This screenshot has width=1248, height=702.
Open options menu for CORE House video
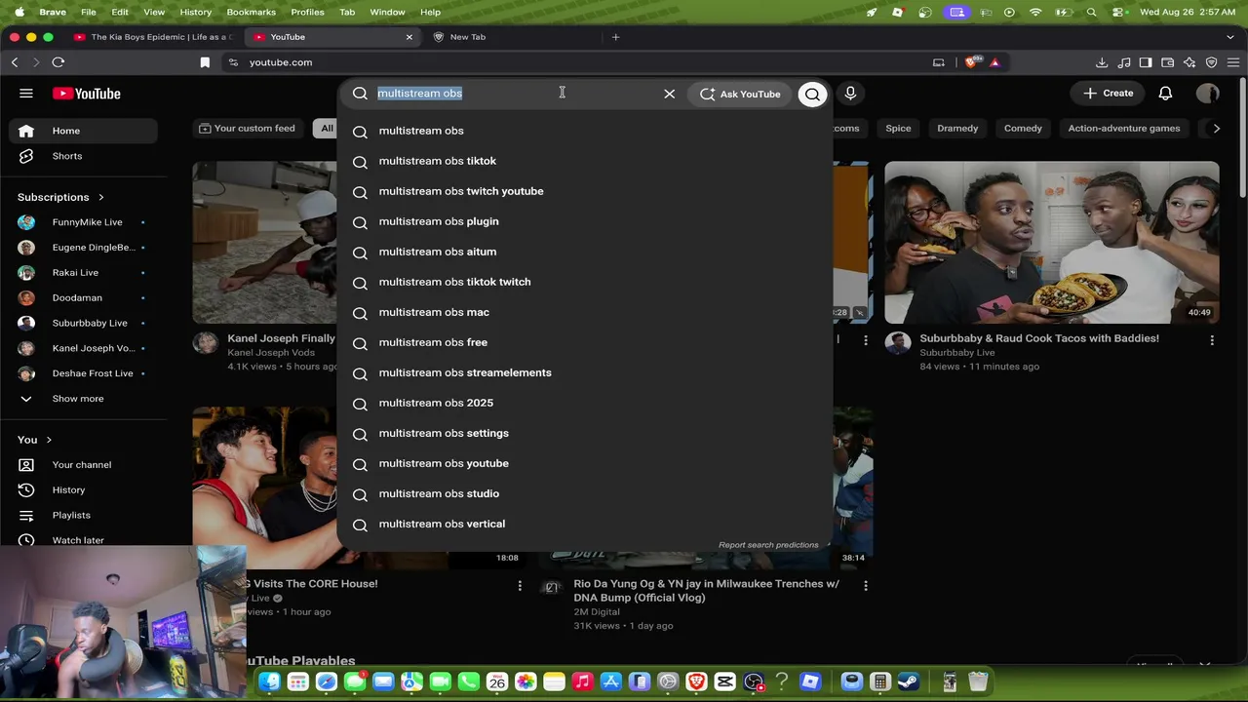click(520, 585)
